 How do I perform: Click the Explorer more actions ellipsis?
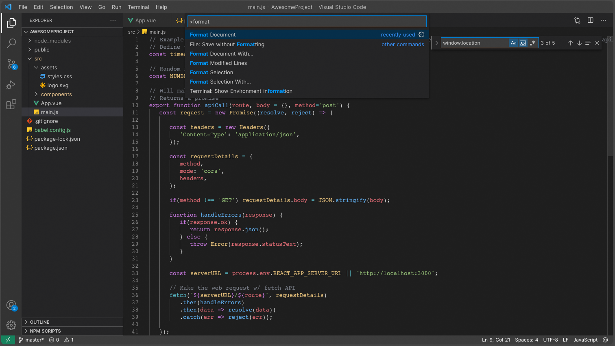click(113, 20)
